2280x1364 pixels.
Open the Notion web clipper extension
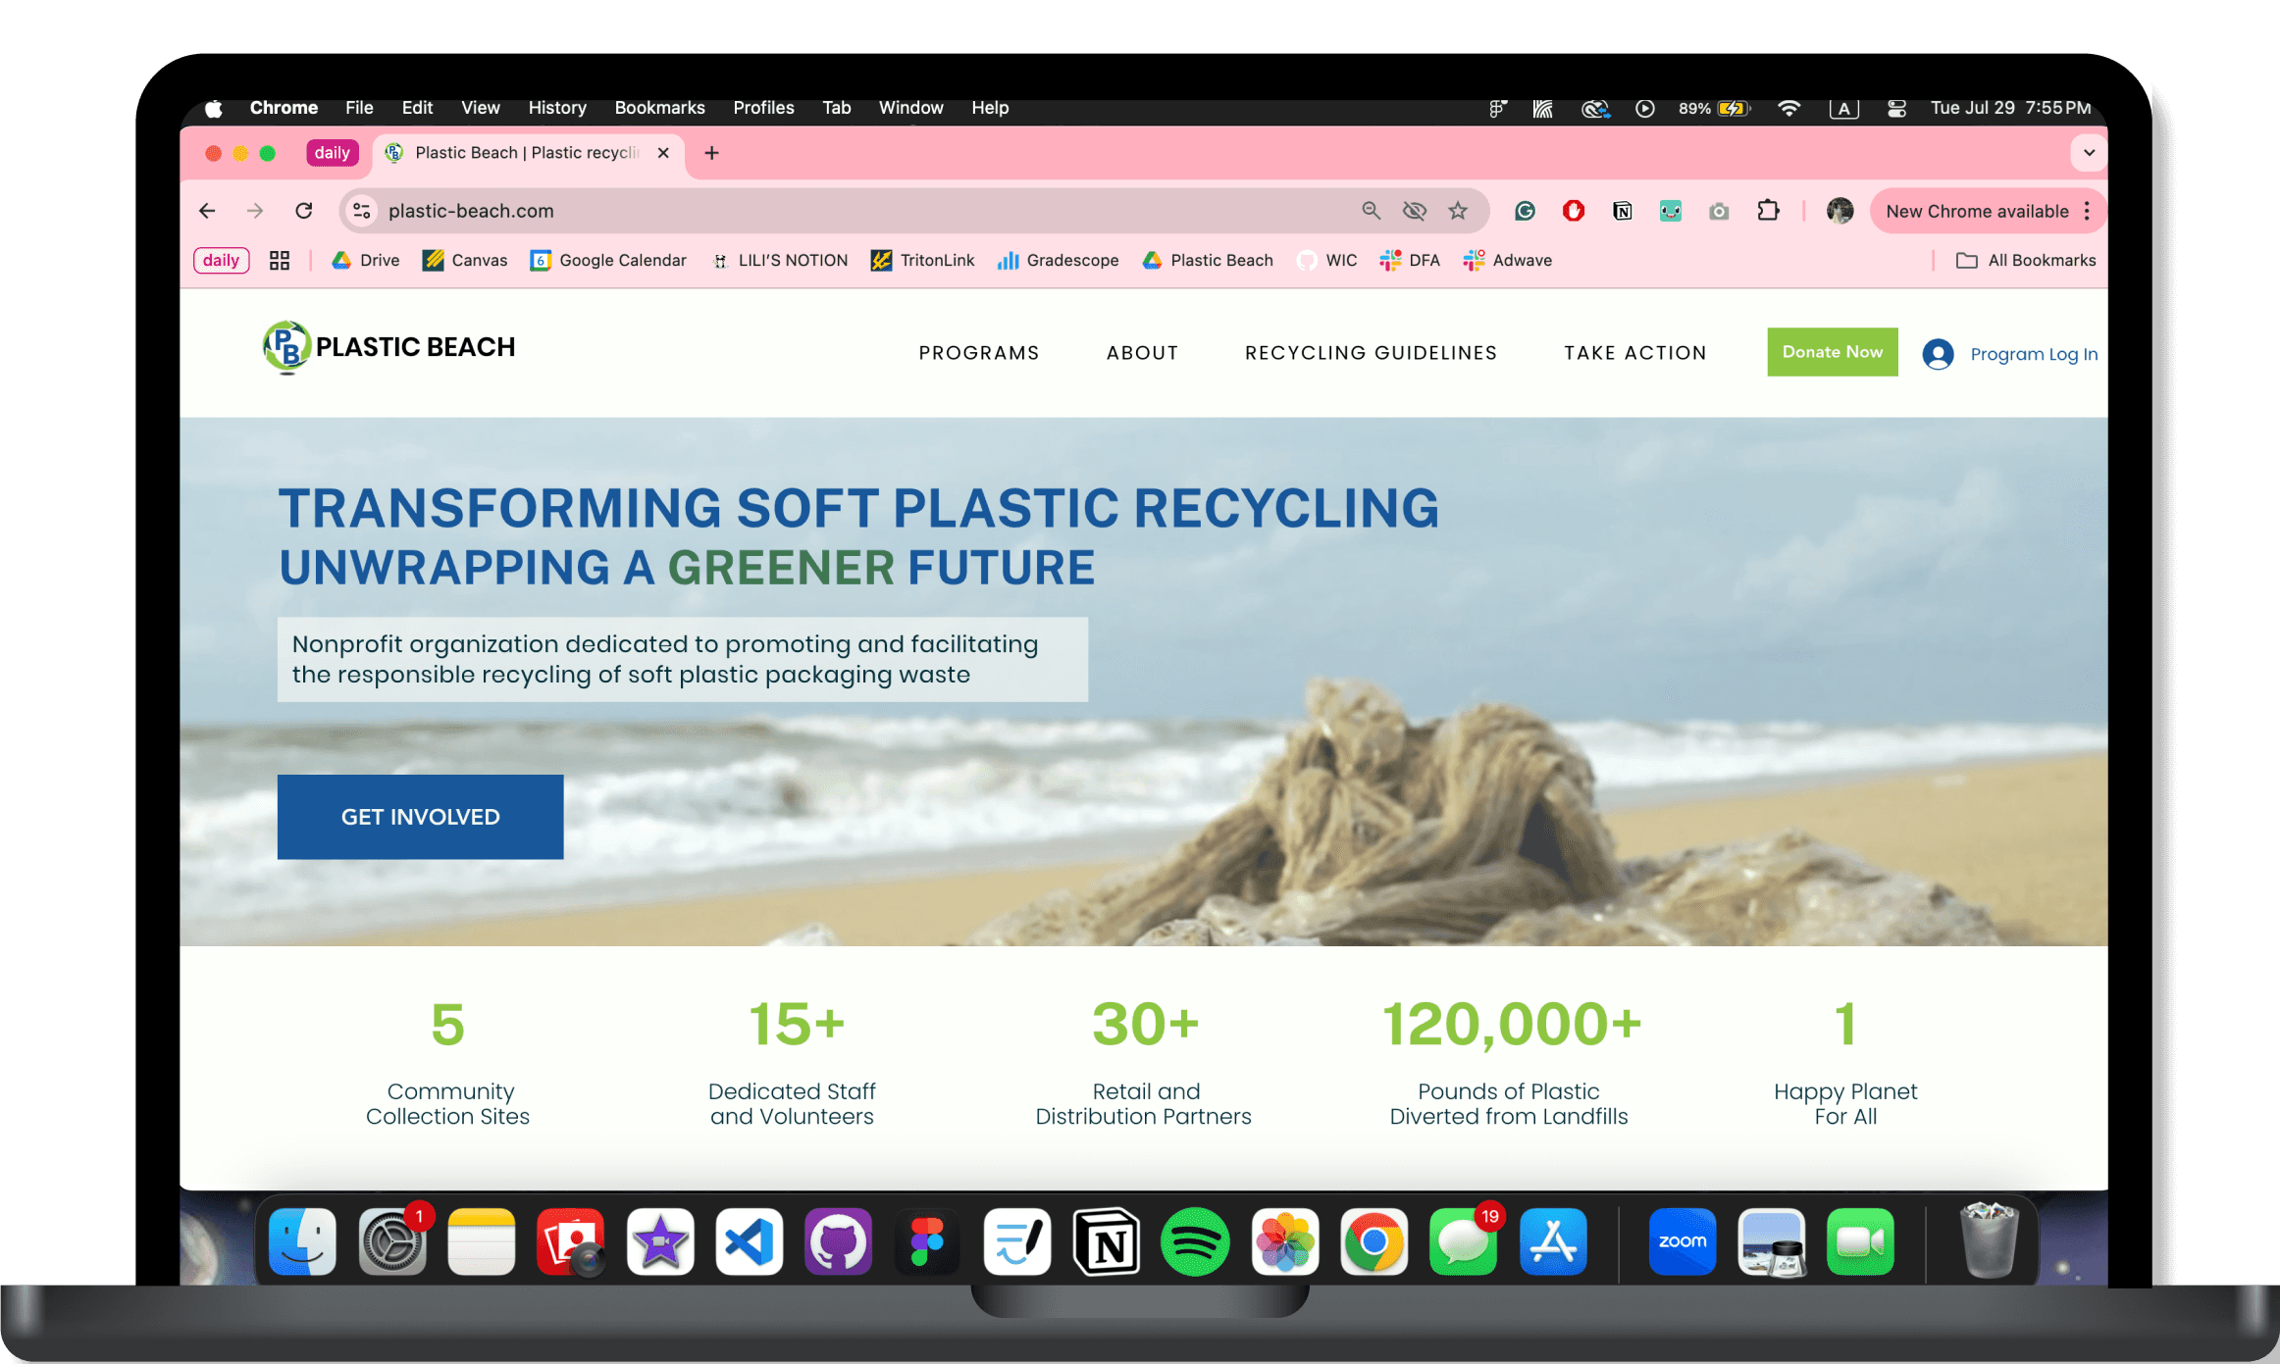click(x=1622, y=211)
